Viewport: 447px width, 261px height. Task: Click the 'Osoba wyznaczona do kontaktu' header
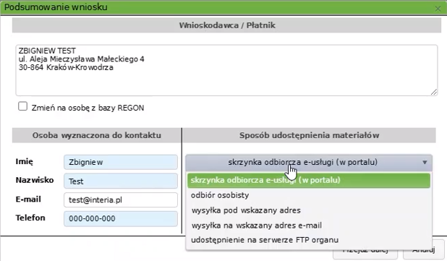[97, 135]
